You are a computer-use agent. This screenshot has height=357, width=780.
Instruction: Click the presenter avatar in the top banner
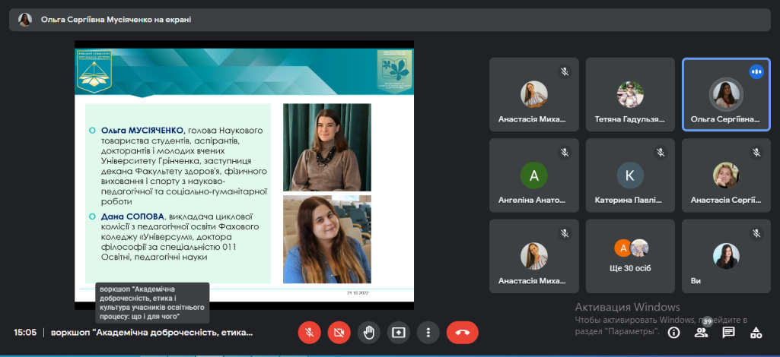(x=25, y=20)
